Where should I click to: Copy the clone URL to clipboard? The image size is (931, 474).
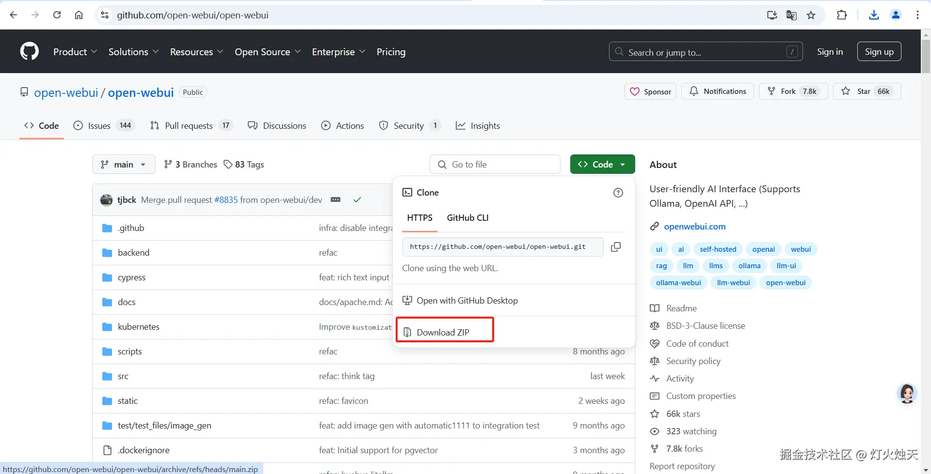(616, 247)
